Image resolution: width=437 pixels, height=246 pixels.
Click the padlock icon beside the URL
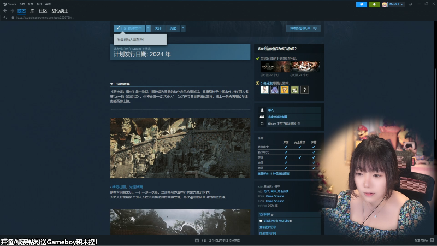pyautogui.click(x=13, y=17)
